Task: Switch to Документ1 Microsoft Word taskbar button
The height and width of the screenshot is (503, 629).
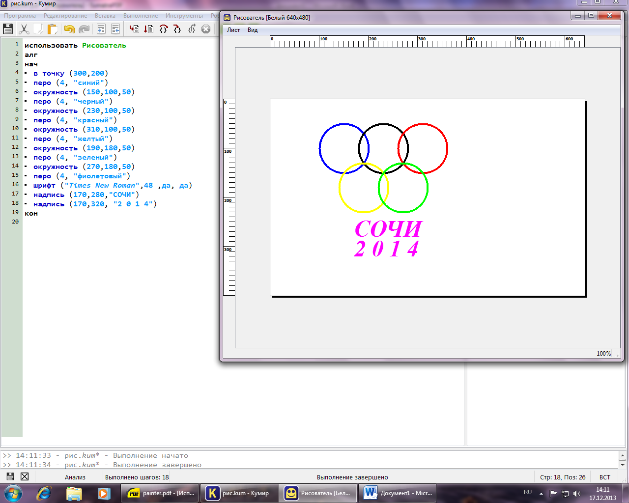Action: [x=398, y=493]
